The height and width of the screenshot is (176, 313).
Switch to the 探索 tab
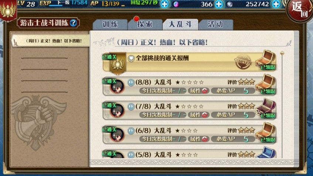[145, 24]
